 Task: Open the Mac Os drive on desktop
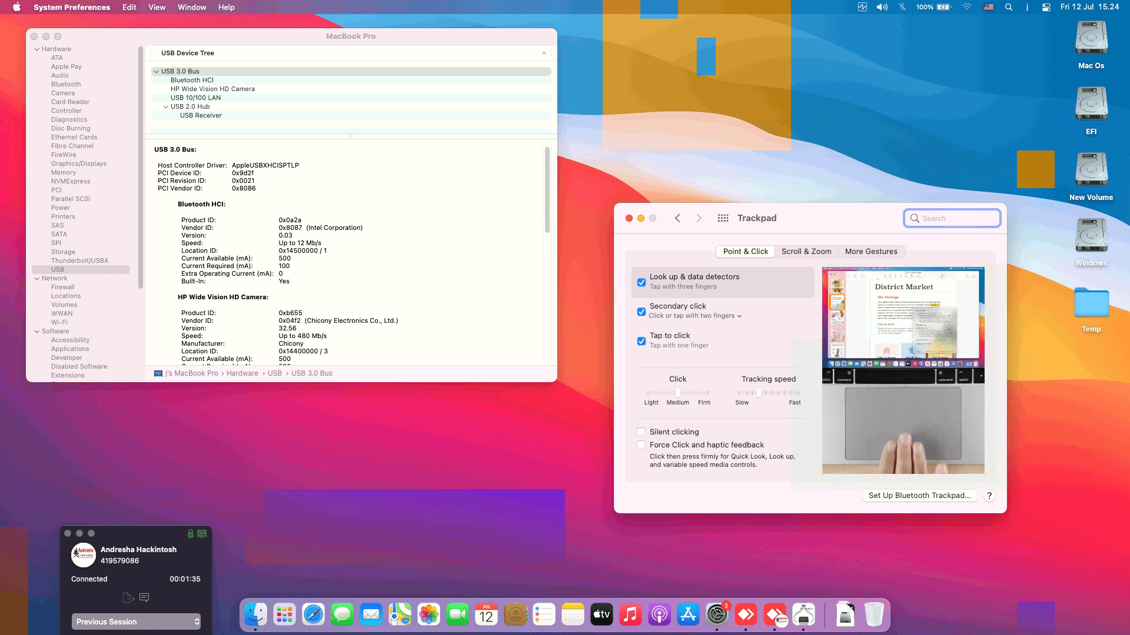pos(1091,46)
